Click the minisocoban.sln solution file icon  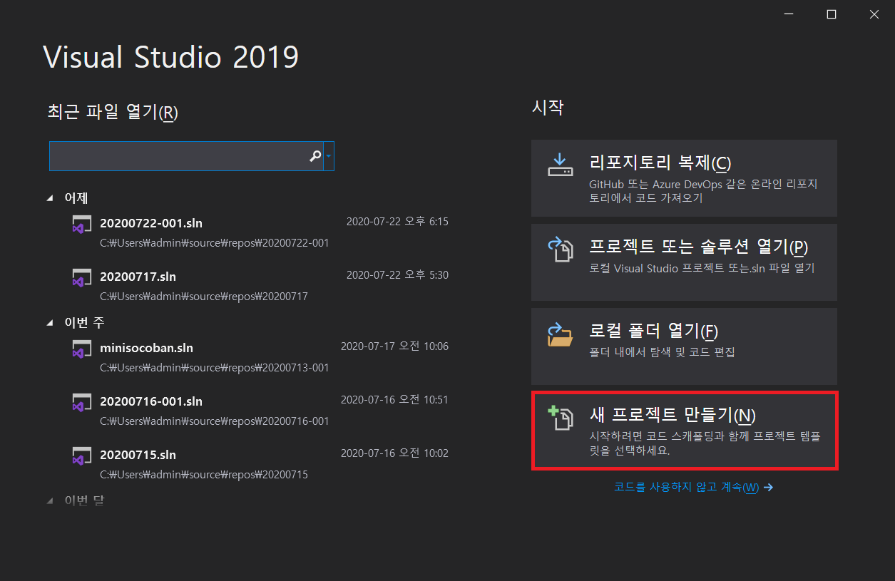tap(81, 349)
